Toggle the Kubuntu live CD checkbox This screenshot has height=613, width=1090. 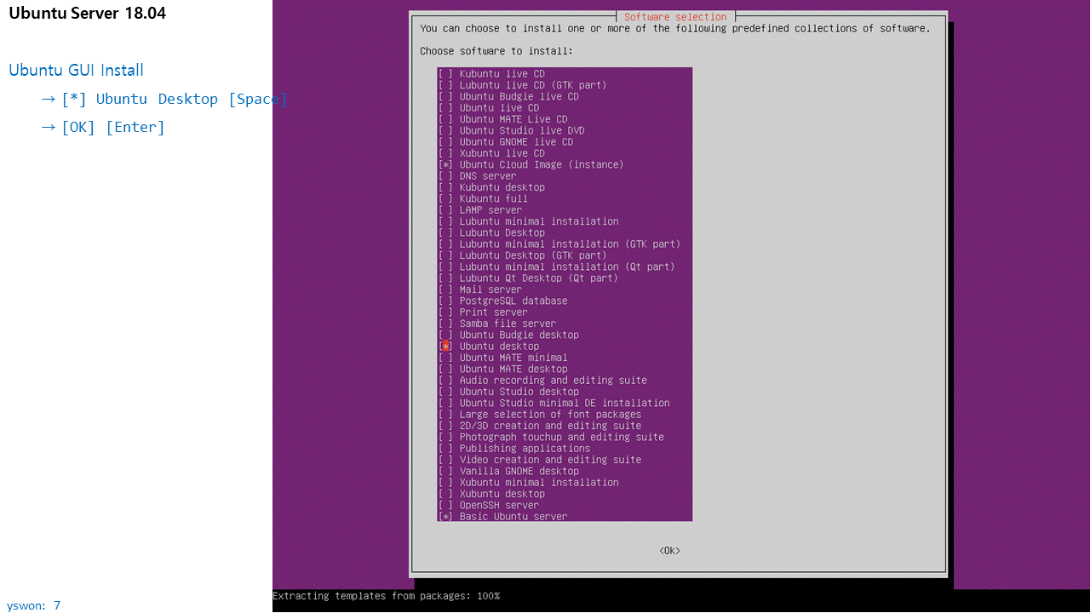click(445, 74)
